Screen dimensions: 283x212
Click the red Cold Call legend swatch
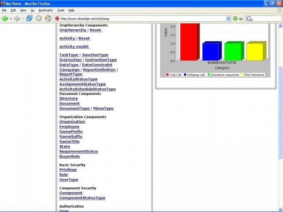coord(167,75)
